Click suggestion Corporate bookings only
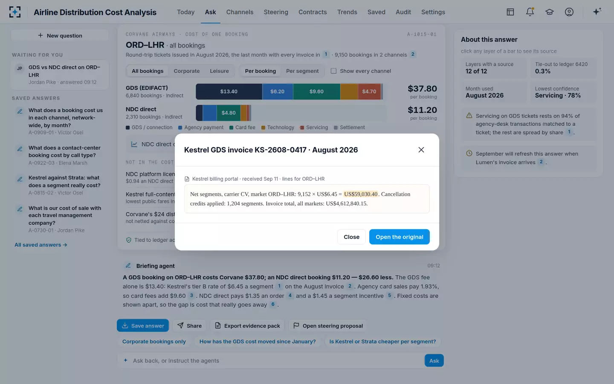614x384 pixels. point(154,342)
